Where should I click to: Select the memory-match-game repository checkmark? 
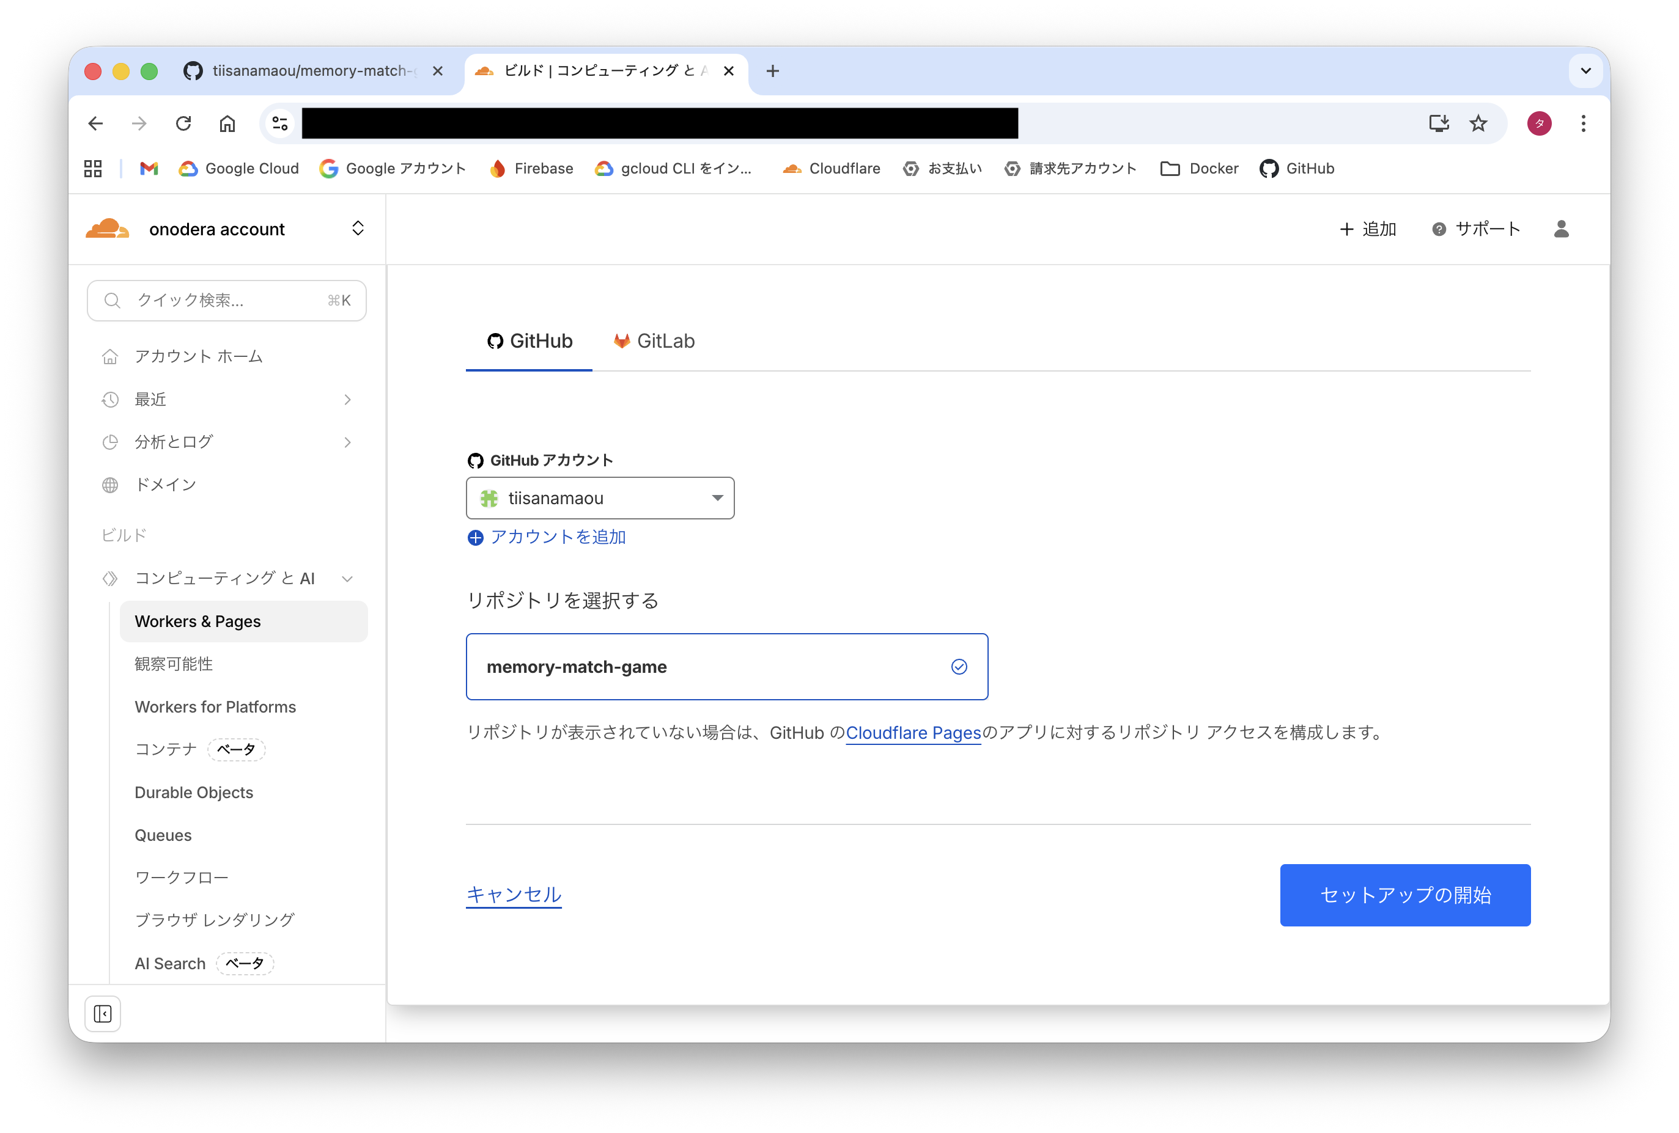click(x=959, y=667)
